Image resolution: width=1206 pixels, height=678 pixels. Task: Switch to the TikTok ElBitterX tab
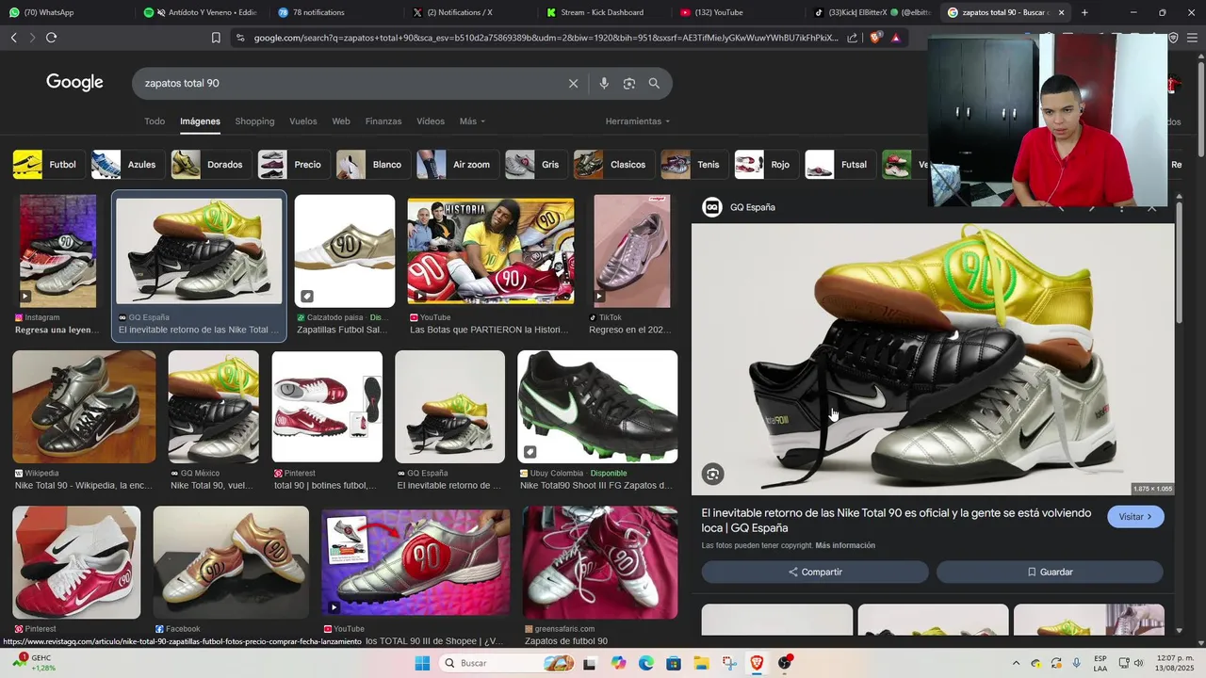(872, 12)
